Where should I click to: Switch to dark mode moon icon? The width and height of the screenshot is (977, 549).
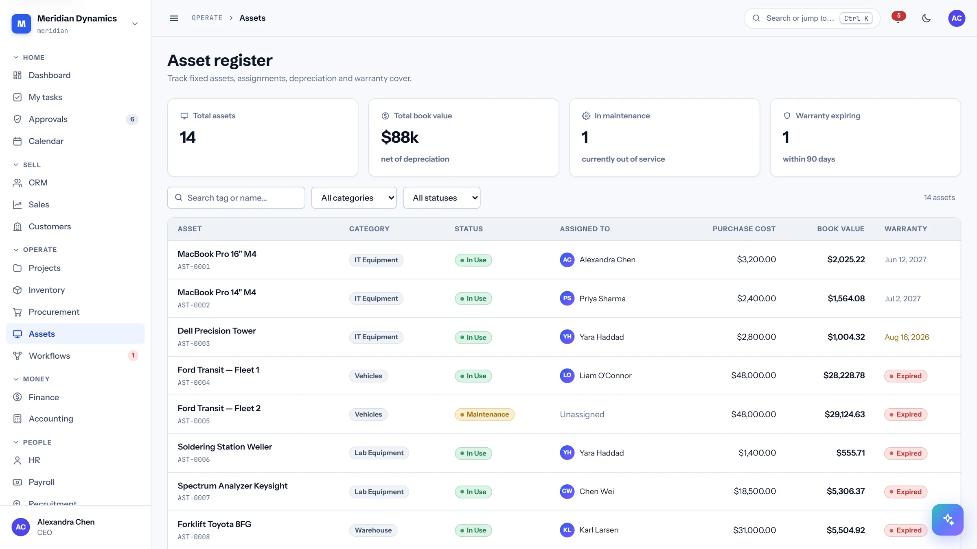927,18
